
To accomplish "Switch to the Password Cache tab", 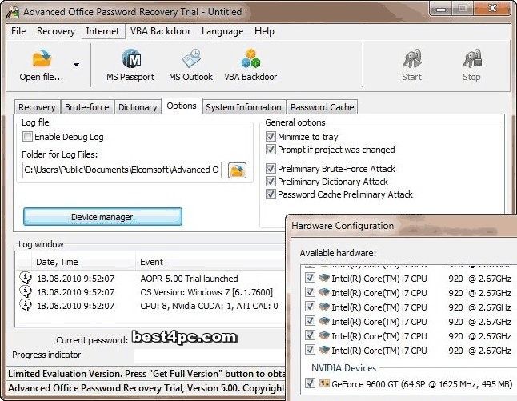I will (x=323, y=107).
